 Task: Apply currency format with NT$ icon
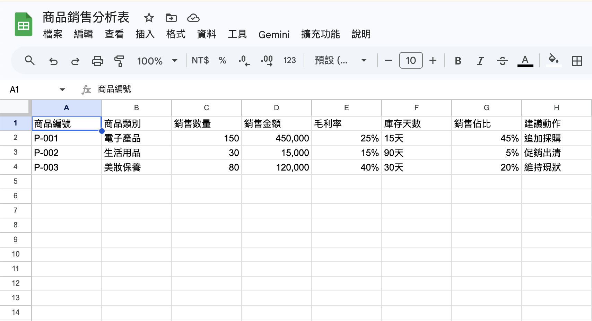200,60
